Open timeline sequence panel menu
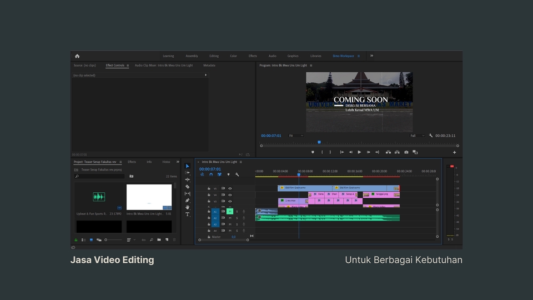The width and height of the screenshot is (533, 300). click(x=240, y=162)
